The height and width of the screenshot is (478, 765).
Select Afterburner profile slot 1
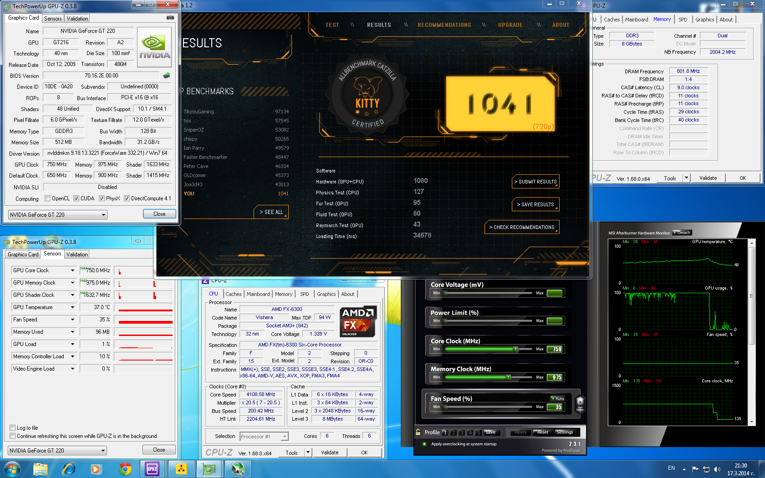pos(445,432)
